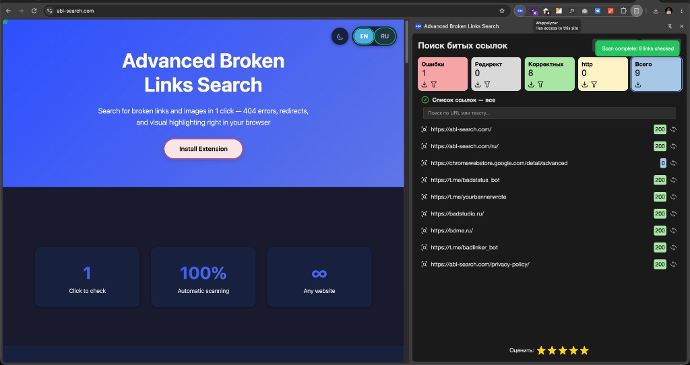Switch site language to RU
Viewport: 690px width, 365px height.
(385, 36)
